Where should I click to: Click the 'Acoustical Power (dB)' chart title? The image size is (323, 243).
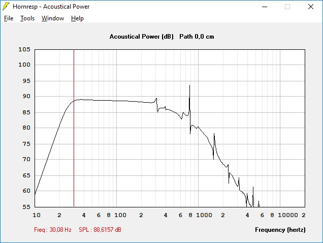142,37
